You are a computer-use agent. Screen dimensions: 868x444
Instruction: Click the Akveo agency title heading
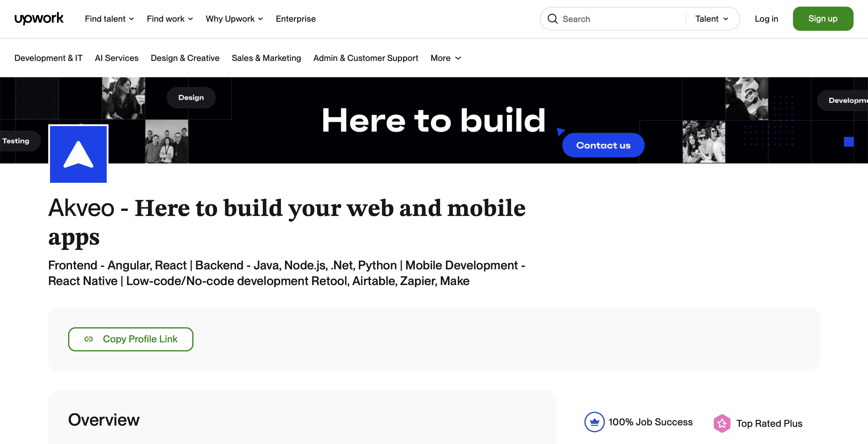click(x=287, y=223)
